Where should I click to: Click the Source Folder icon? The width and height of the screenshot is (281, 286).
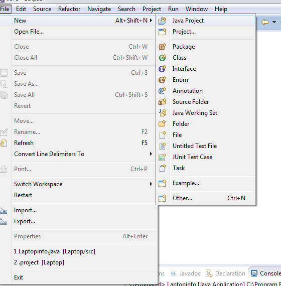[x=162, y=102]
